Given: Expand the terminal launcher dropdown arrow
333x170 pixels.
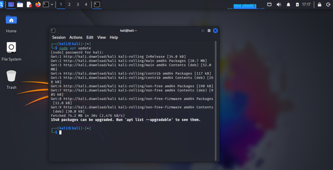Looking at the screenshot, I should 52,5.
